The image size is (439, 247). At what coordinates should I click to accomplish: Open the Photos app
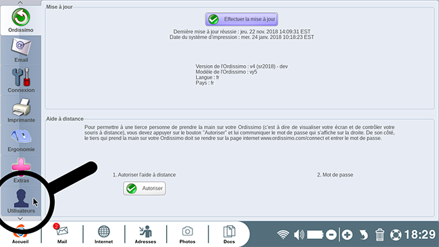(x=187, y=234)
